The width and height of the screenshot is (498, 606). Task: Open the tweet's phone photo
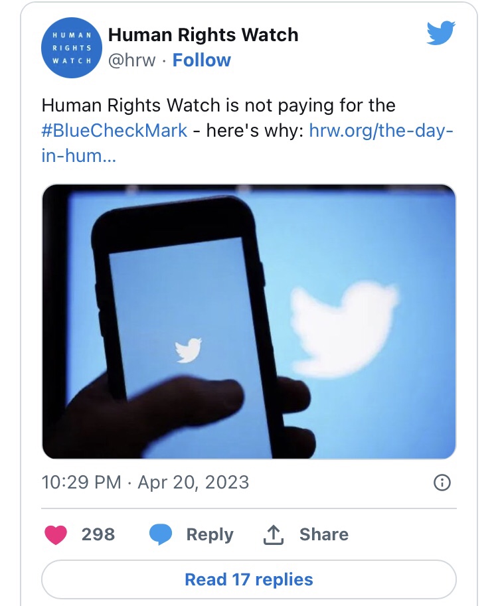point(248,321)
